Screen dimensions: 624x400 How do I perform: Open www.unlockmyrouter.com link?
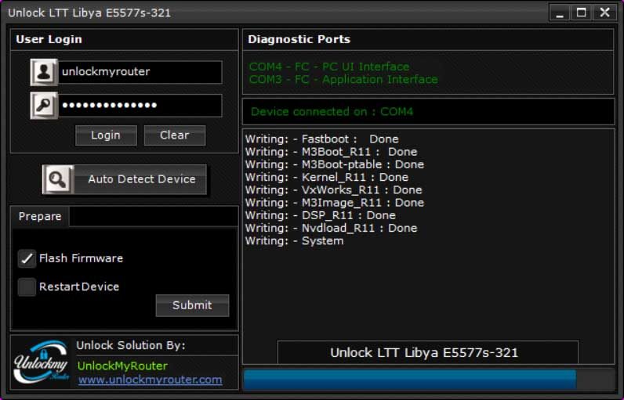pyautogui.click(x=150, y=380)
